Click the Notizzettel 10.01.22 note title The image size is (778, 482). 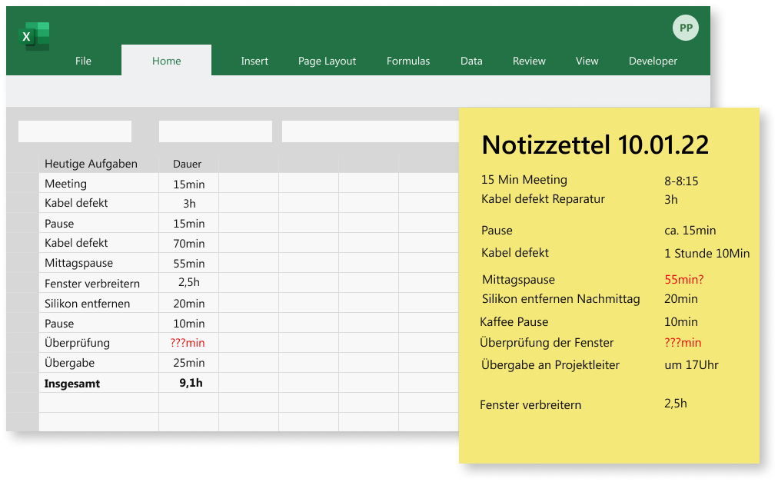[x=595, y=145]
